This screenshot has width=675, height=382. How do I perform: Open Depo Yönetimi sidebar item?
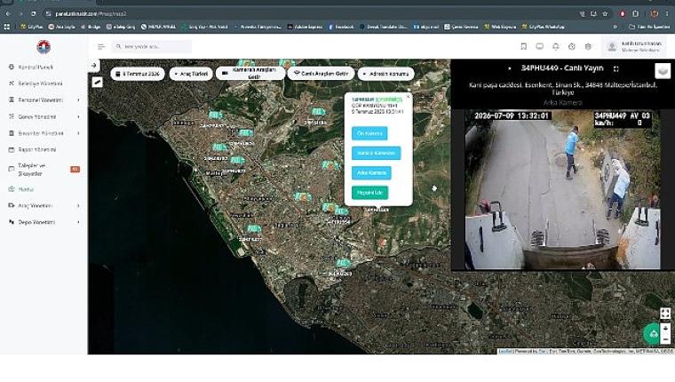coord(36,222)
